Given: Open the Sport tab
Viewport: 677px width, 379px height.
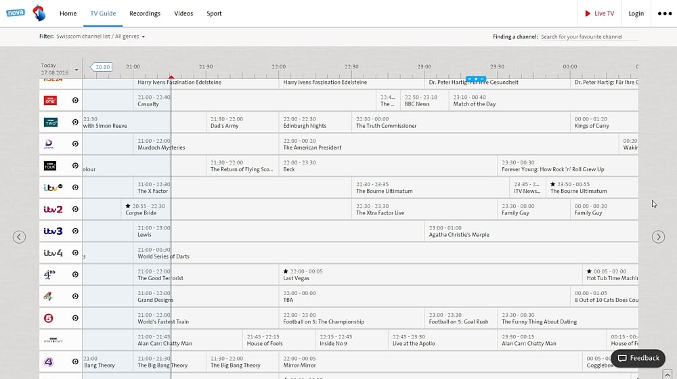Looking at the screenshot, I should tap(214, 14).
